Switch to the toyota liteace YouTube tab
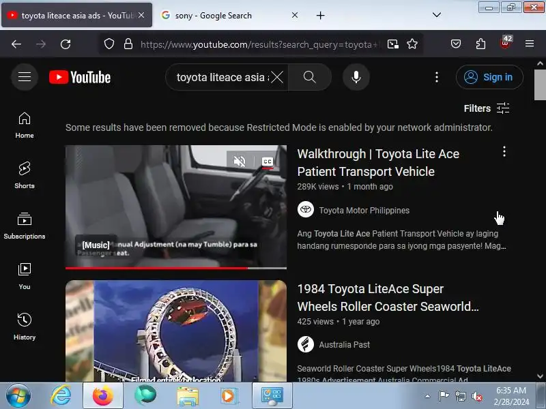This screenshot has width=546, height=409. click(x=76, y=15)
